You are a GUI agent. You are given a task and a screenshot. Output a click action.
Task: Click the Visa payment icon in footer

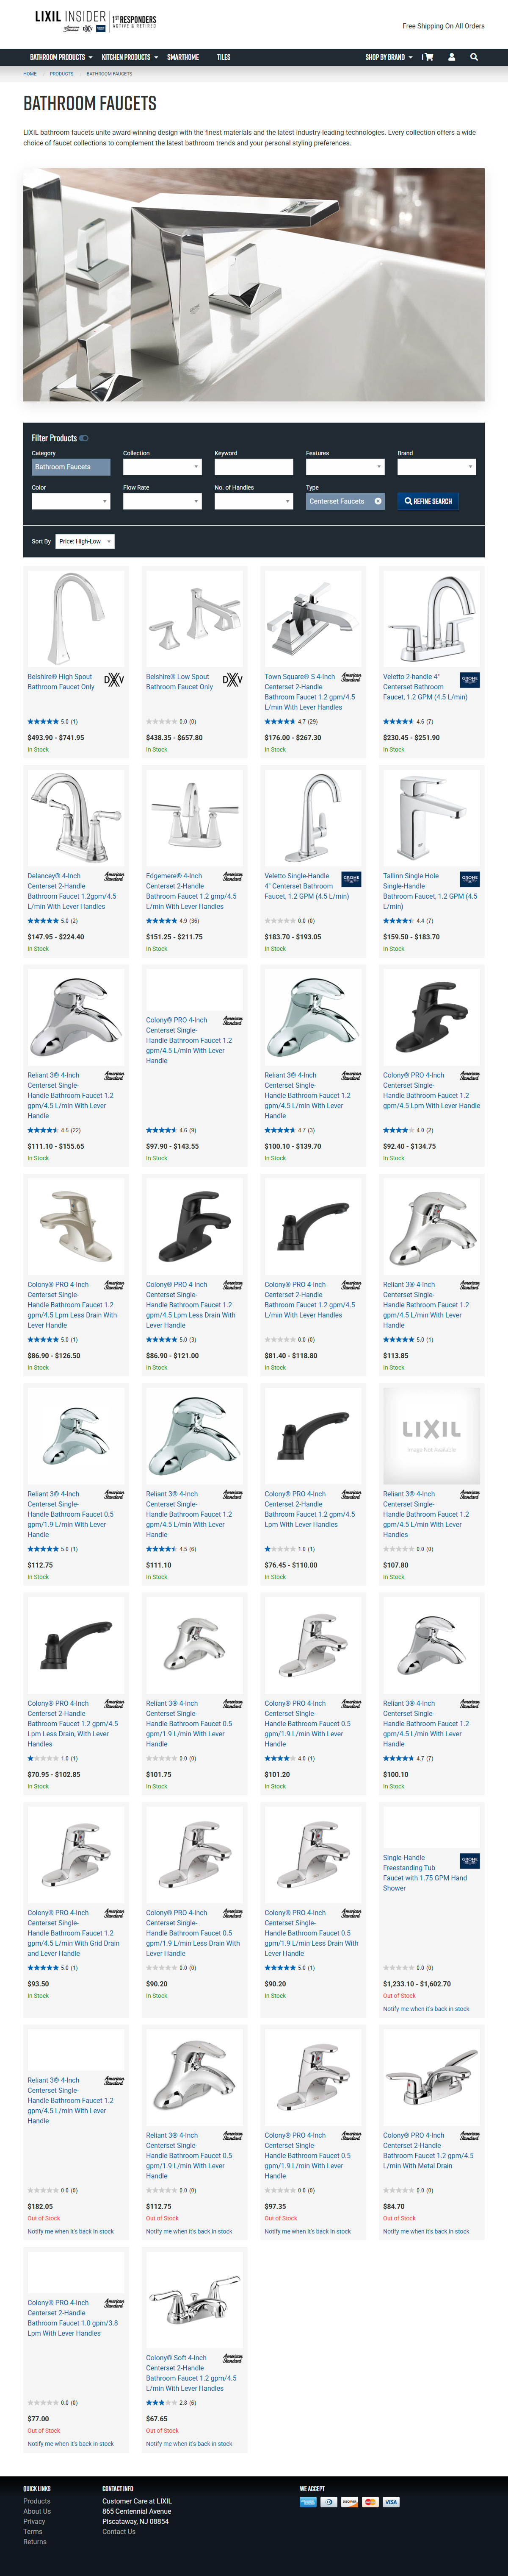391,2502
